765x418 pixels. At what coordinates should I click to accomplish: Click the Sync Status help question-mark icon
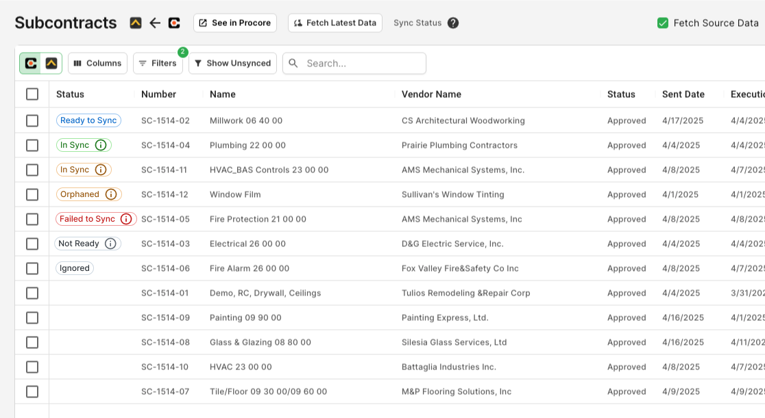(x=453, y=23)
